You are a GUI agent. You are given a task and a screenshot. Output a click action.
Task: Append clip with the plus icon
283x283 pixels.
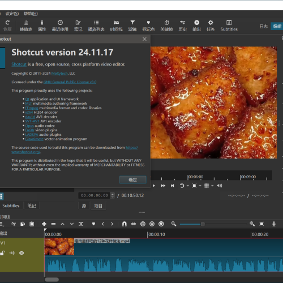click(44, 224)
